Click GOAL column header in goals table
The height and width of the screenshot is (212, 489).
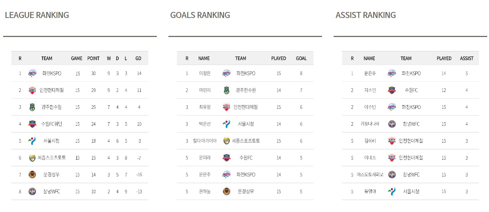pos(301,58)
